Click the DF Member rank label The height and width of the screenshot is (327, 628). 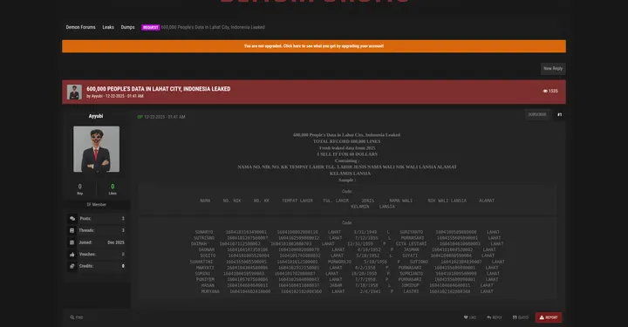pos(97,205)
